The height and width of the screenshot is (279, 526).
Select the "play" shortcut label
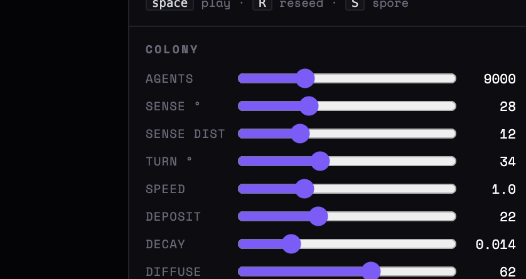(216, 4)
